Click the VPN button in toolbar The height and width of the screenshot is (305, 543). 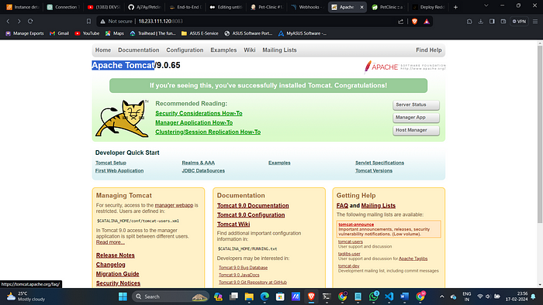519,22
